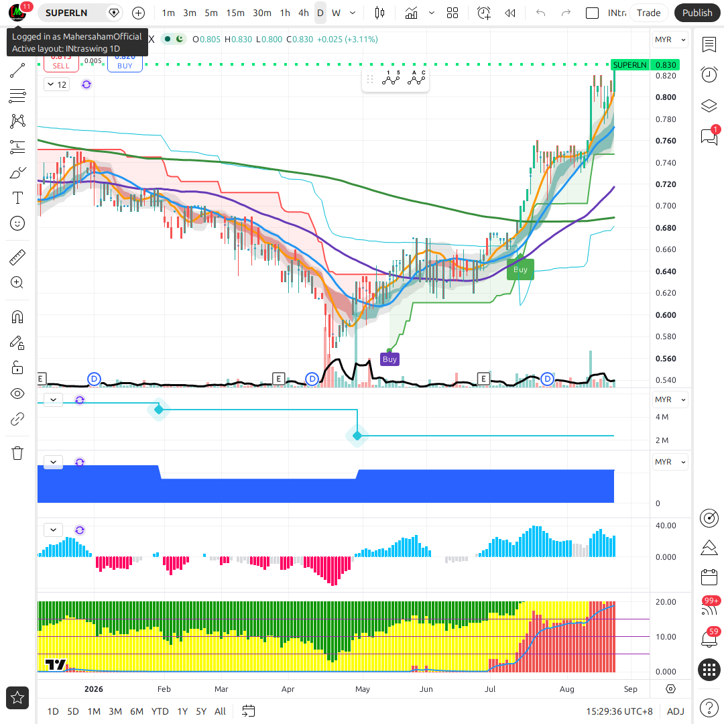Switch to the 4h interval
This screenshot has height=724, width=724.
(304, 13)
